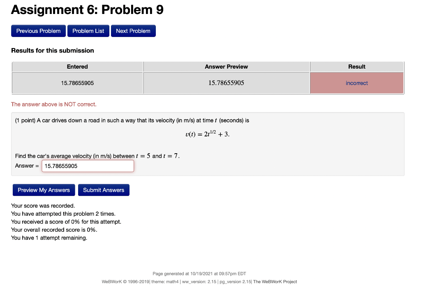Go to the Next Problem
Screen dimensions: 421x290
(x=133, y=30)
